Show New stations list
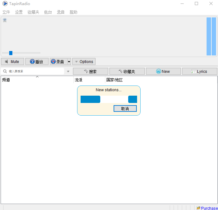The image size is (218, 210). tap(163, 71)
